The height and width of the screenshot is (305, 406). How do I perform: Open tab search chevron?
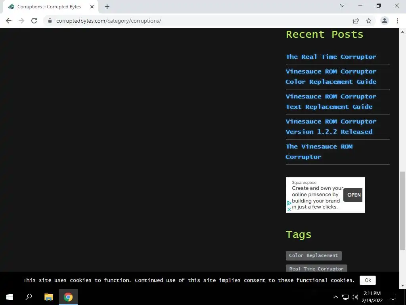coord(342,6)
